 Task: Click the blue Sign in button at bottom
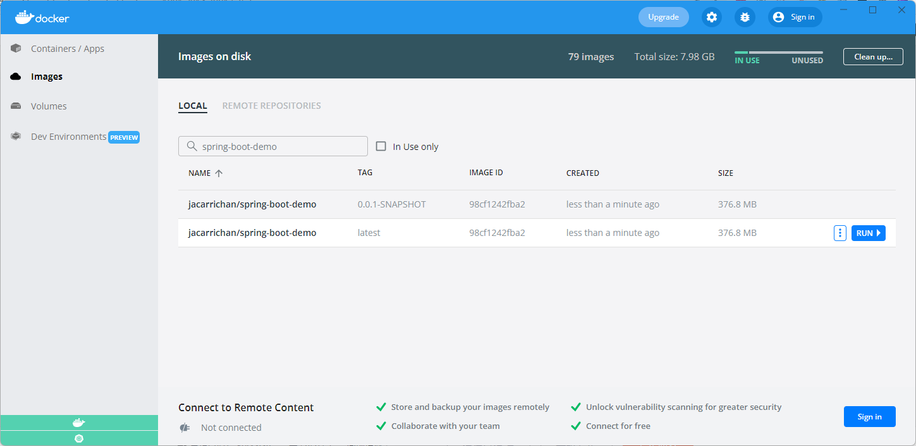pyautogui.click(x=869, y=416)
